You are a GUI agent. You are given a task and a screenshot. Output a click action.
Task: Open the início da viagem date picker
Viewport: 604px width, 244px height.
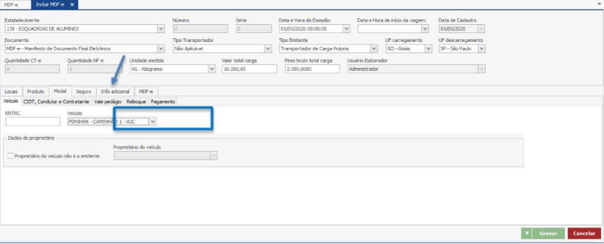tap(425, 28)
